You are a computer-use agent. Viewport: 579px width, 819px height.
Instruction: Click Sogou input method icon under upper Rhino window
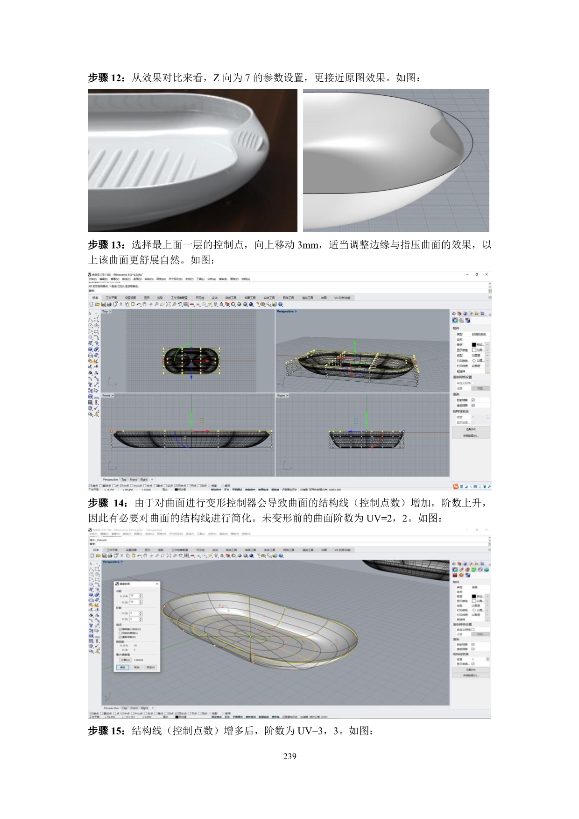point(455,486)
